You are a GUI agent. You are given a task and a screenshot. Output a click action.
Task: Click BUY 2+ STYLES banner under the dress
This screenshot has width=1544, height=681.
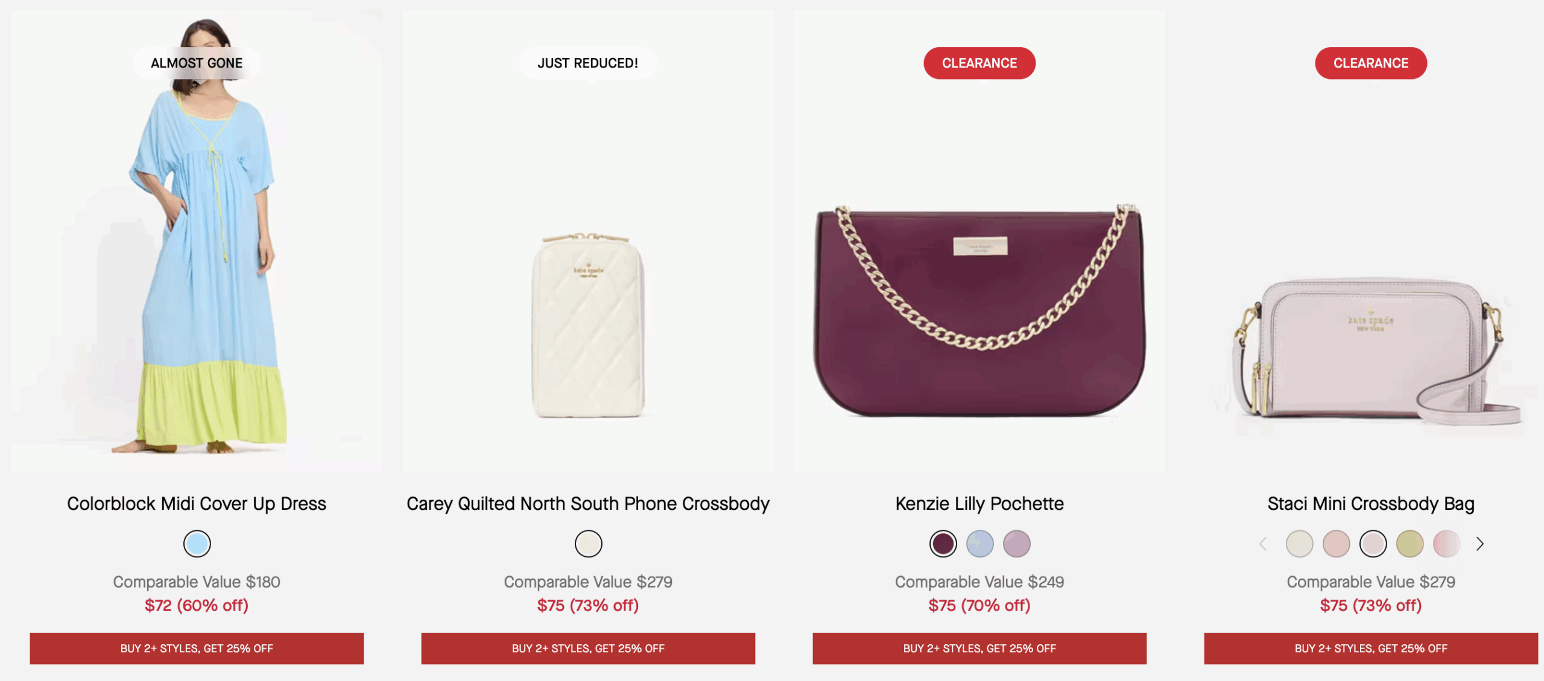(x=197, y=648)
